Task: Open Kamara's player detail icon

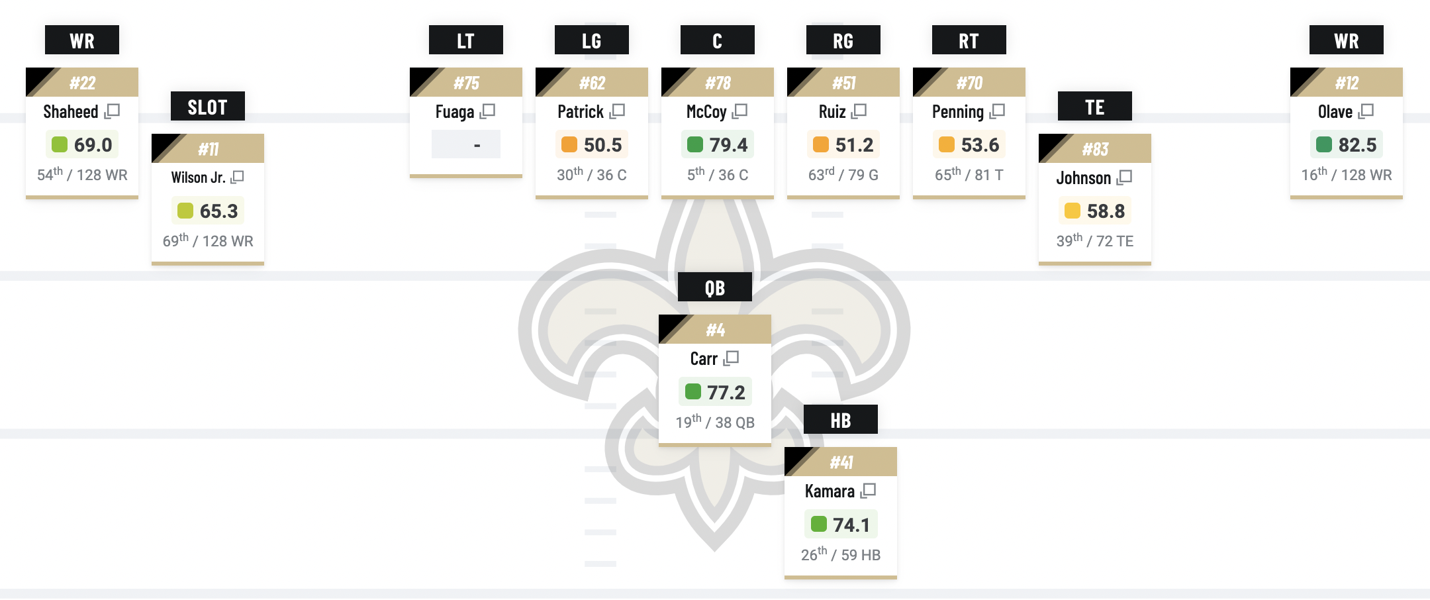Action: 868,491
